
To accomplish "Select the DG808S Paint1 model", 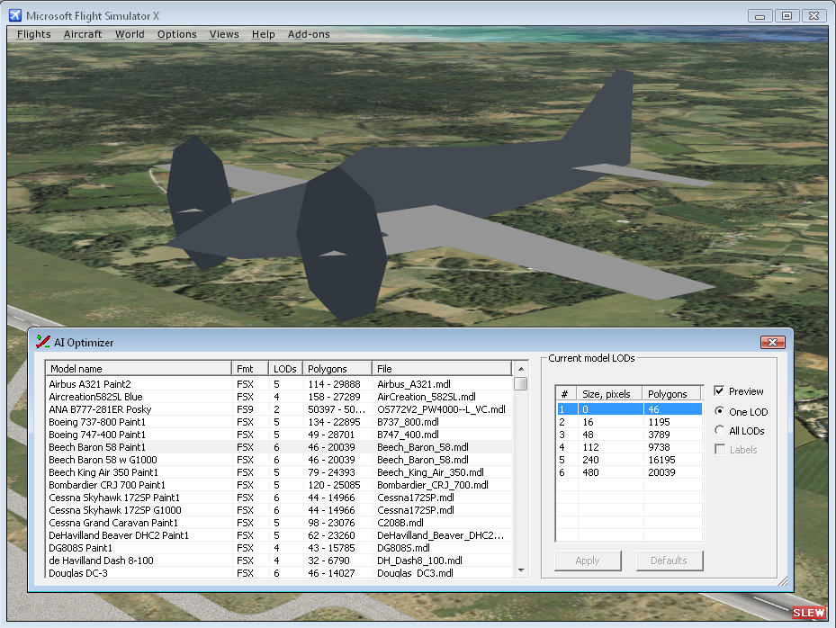I will point(279,548).
